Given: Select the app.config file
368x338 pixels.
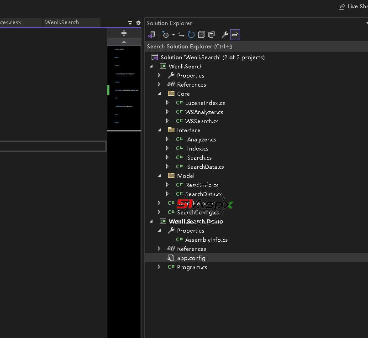Looking at the screenshot, I should coord(191,258).
